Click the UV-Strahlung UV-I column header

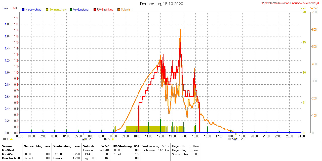click(126, 146)
